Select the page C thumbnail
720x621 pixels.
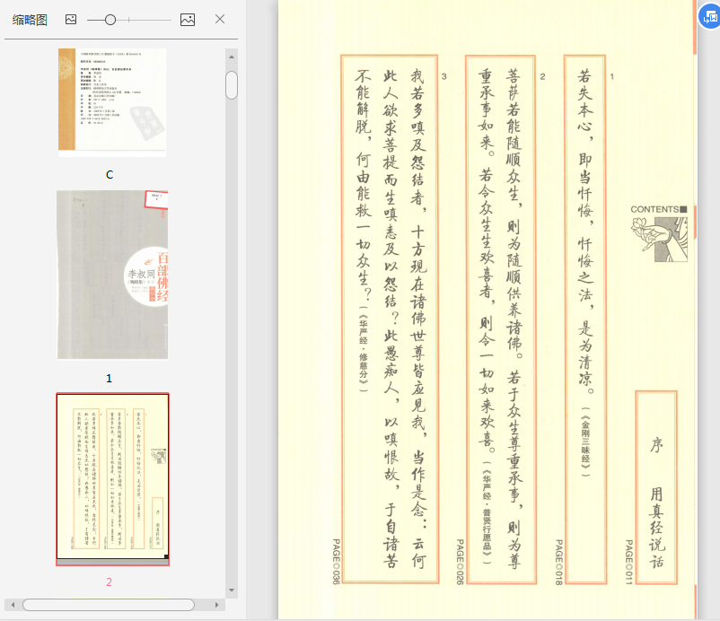pyautogui.click(x=112, y=102)
